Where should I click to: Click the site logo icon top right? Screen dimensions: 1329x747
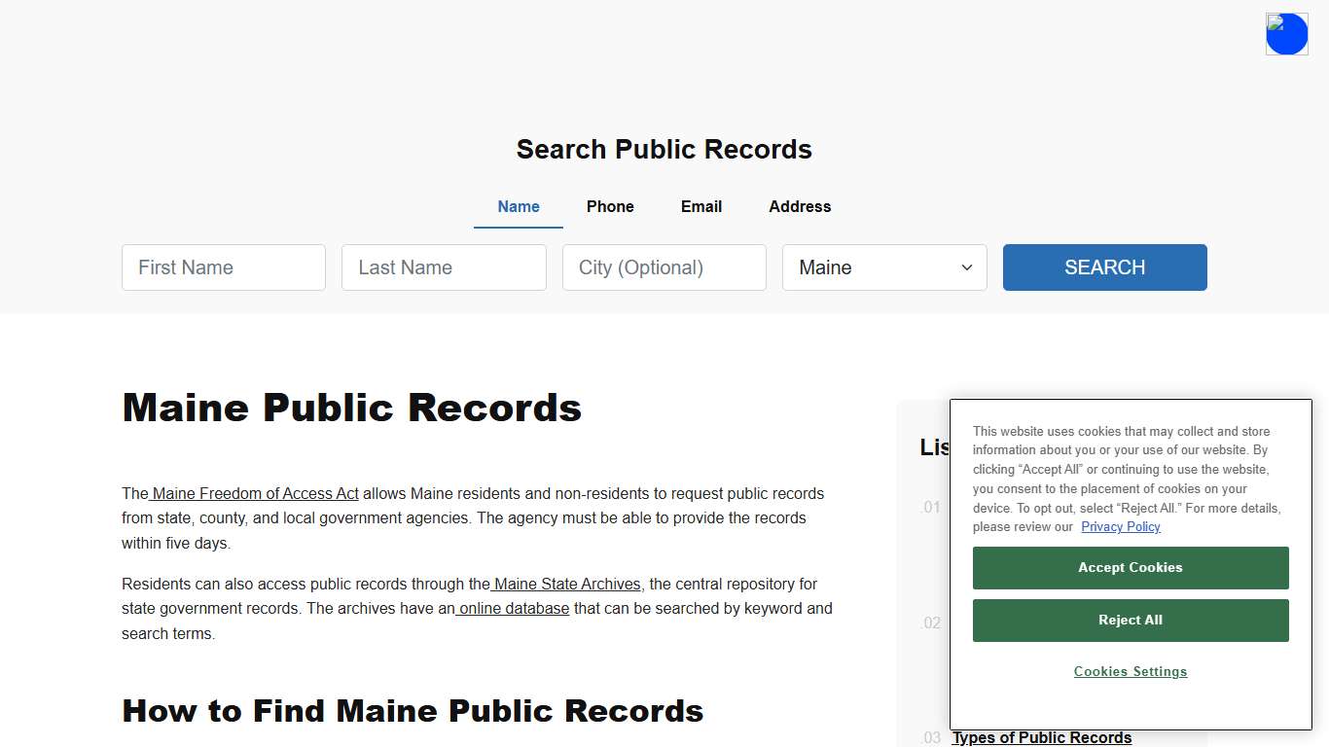click(x=1286, y=33)
